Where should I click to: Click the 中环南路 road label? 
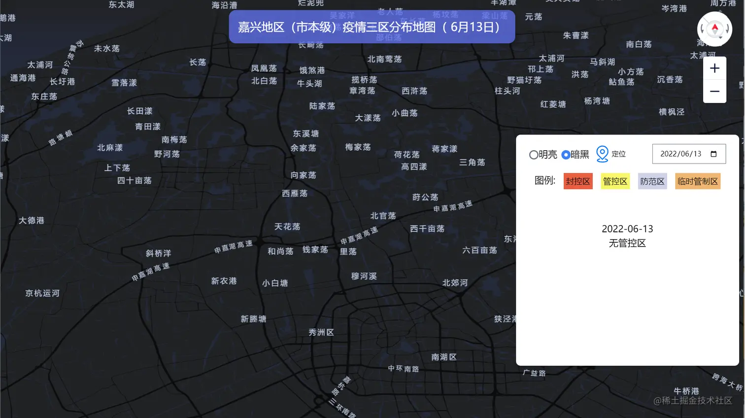[x=403, y=368]
